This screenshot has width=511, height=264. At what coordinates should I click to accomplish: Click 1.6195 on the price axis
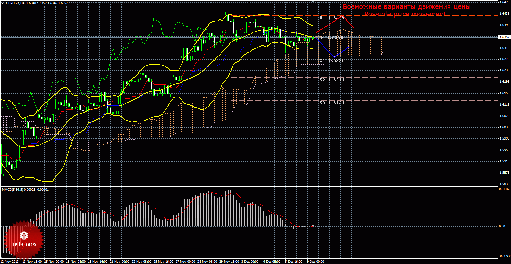click(x=504, y=82)
